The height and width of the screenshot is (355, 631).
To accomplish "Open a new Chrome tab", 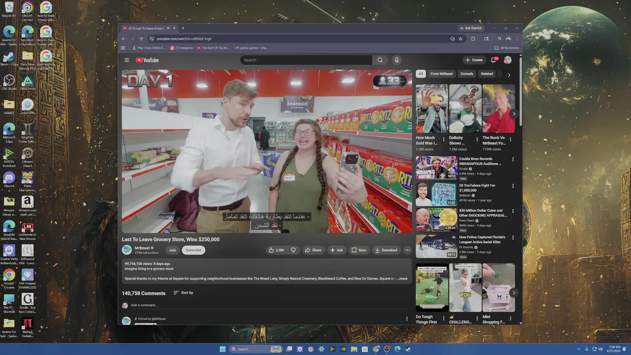I will click(x=182, y=28).
